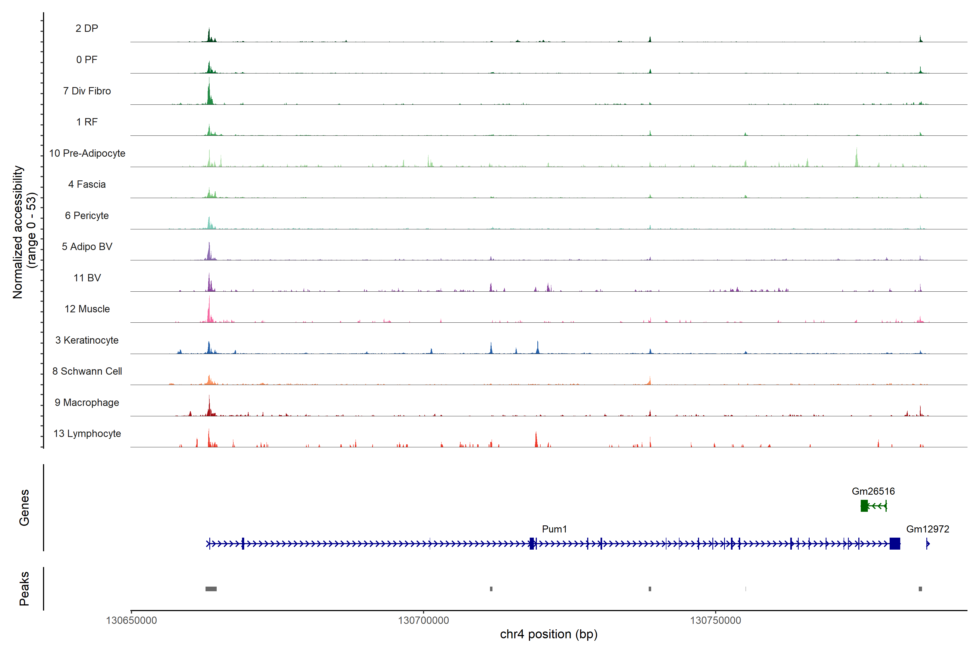Click the Gm26516 gene label

(873, 491)
